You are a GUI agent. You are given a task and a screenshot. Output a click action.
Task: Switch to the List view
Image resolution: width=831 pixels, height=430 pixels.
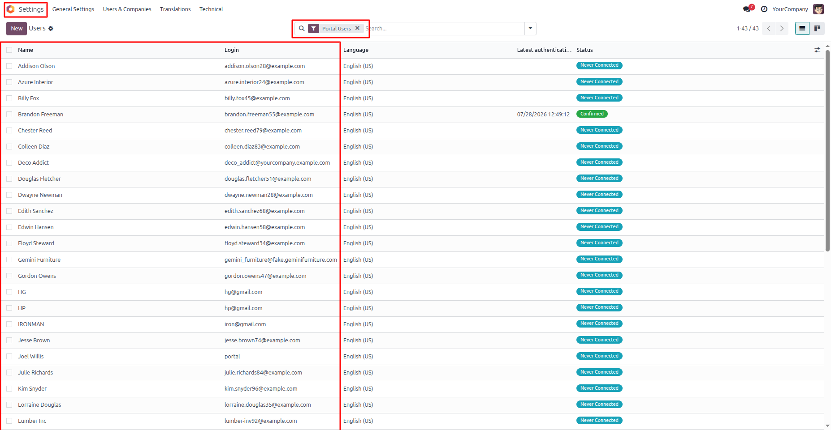[x=802, y=28]
